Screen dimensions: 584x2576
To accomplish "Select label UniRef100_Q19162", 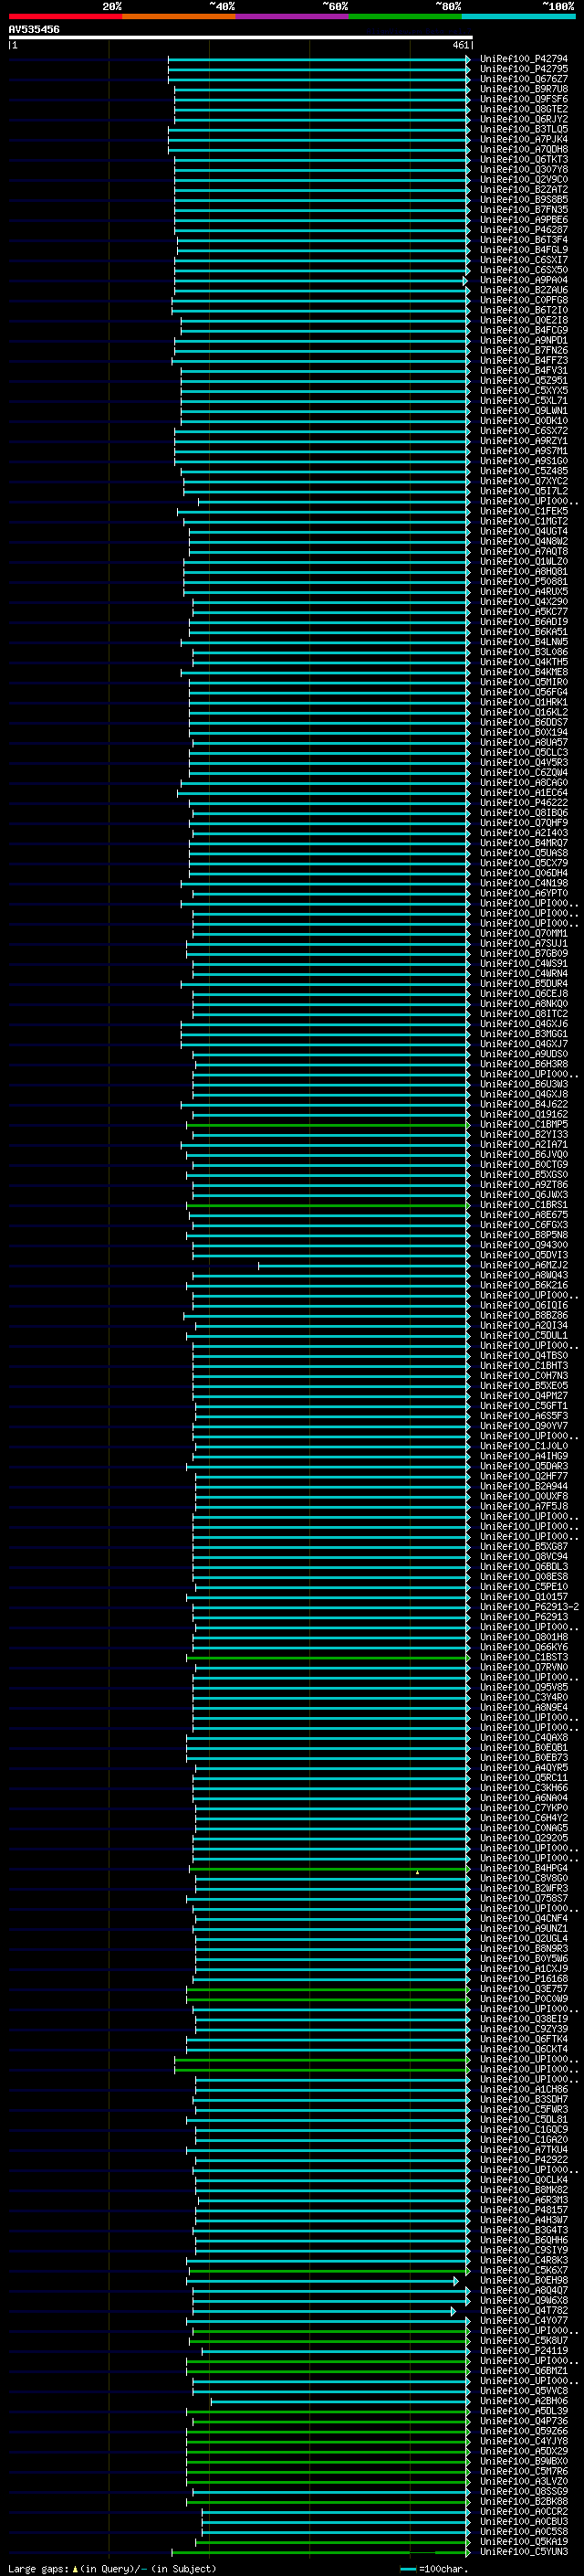I will [524, 1114].
